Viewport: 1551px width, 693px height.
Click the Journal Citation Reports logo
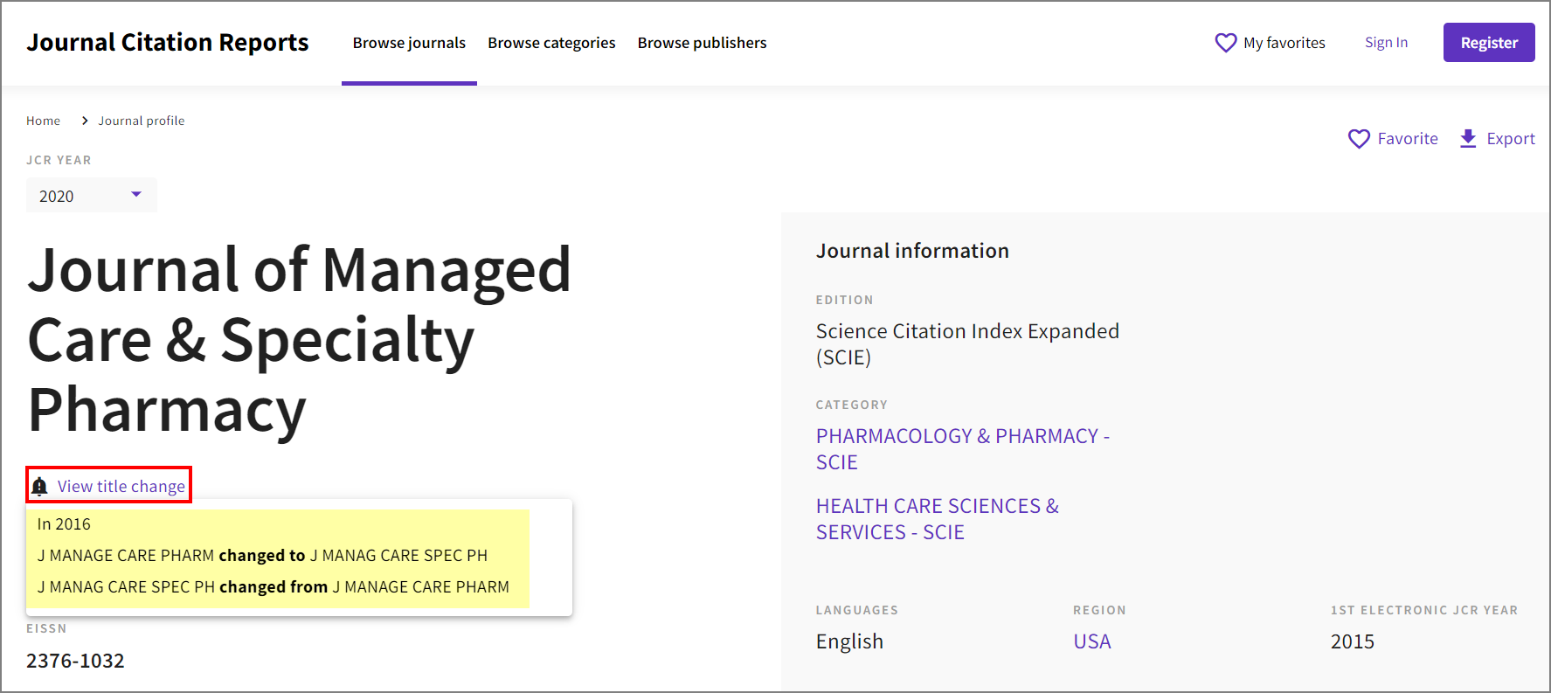click(168, 42)
